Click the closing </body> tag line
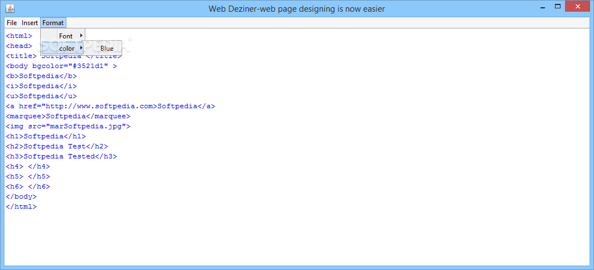Image resolution: width=594 pixels, height=270 pixels. 21,196
